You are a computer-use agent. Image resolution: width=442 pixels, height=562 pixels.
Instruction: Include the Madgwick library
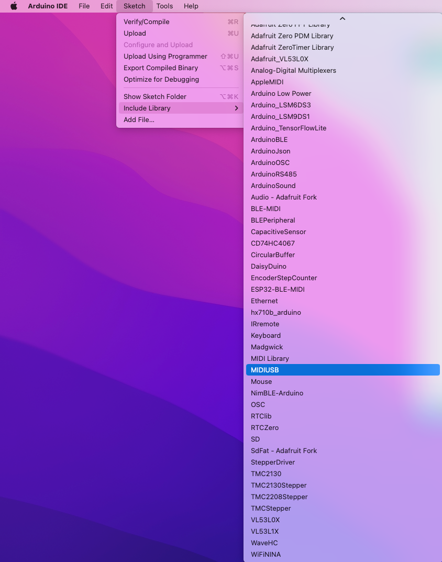coord(343,347)
